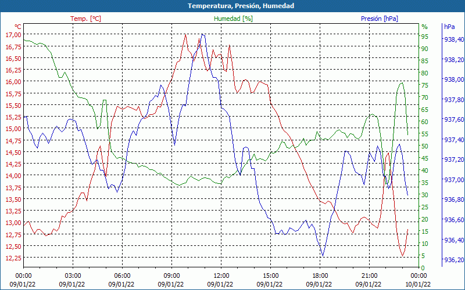The image size is (465, 290).
Task: Click the blue 'hPa' axis unit label
Action: [449, 27]
